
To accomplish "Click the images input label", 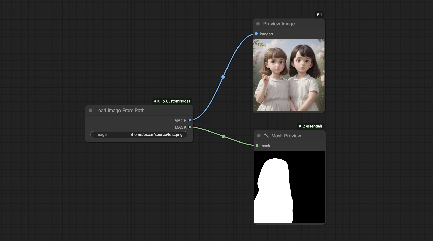I will [266, 34].
